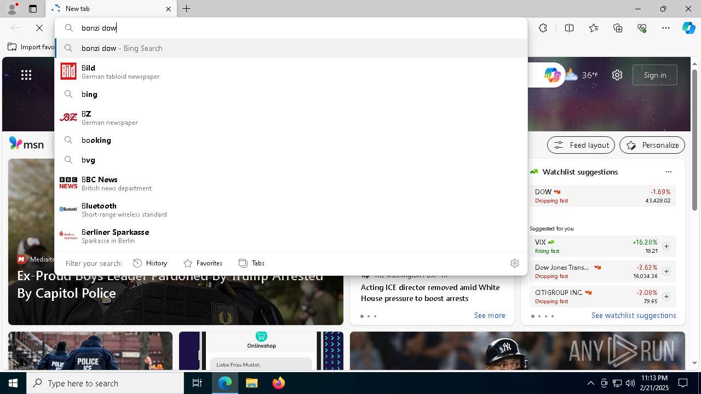Select the 'bing' search suggestion
The image size is (701, 394).
(291, 94)
